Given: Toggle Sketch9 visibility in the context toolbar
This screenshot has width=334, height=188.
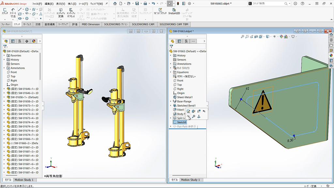Looking at the screenshot, I should point(189,117).
